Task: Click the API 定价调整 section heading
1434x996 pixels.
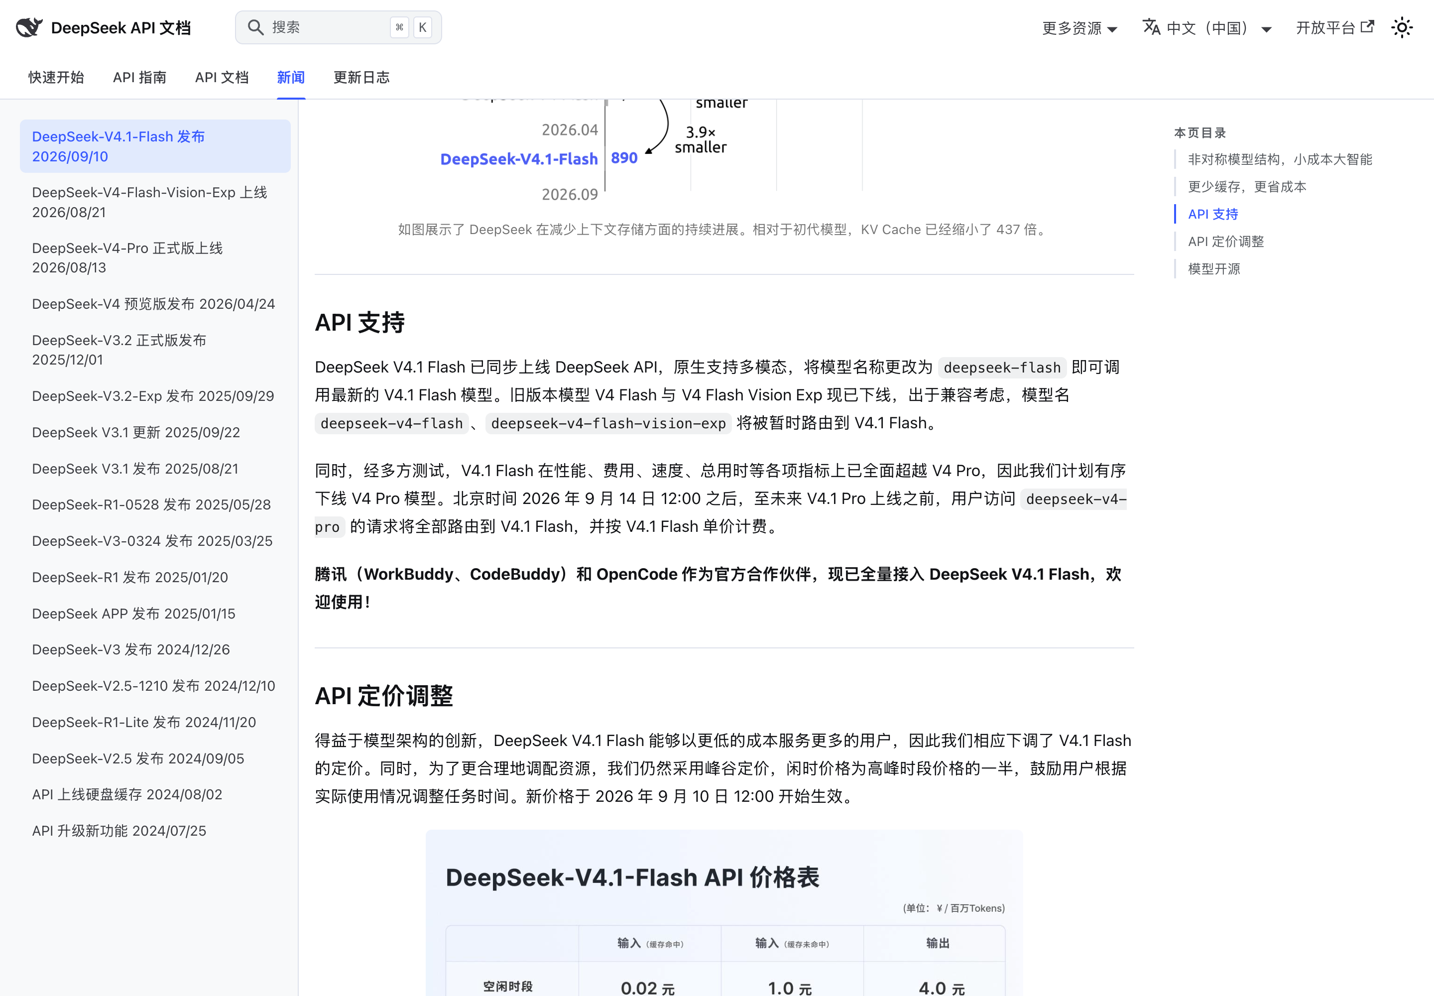Action: (x=384, y=696)
